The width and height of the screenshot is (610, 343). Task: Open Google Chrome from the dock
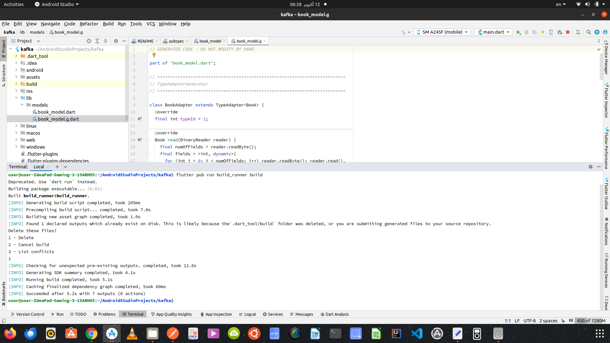tap(91, 333)
